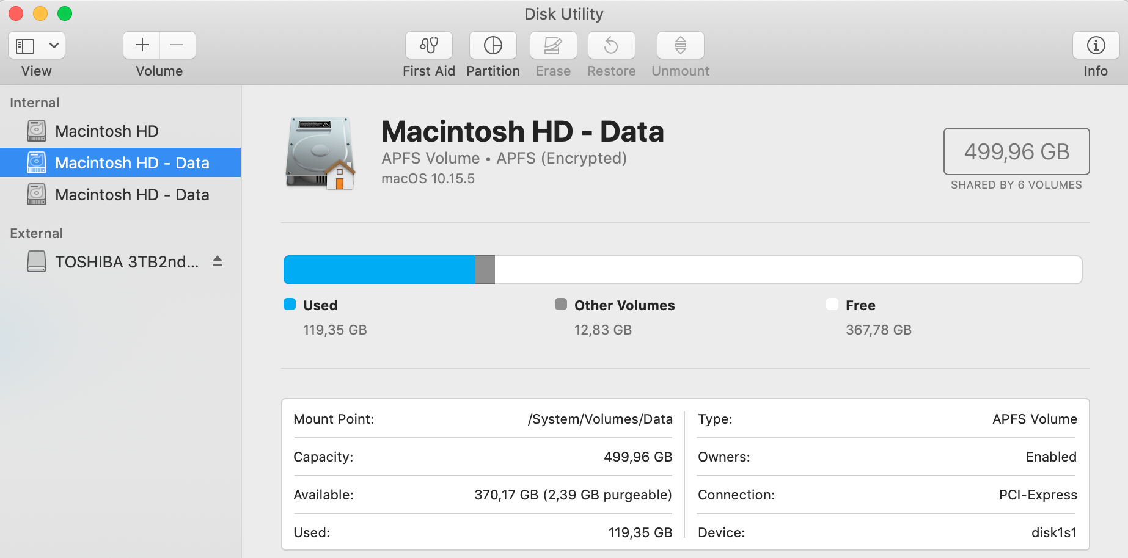
Task: Click the Connection: label
Action: click(x=736, y=495)
